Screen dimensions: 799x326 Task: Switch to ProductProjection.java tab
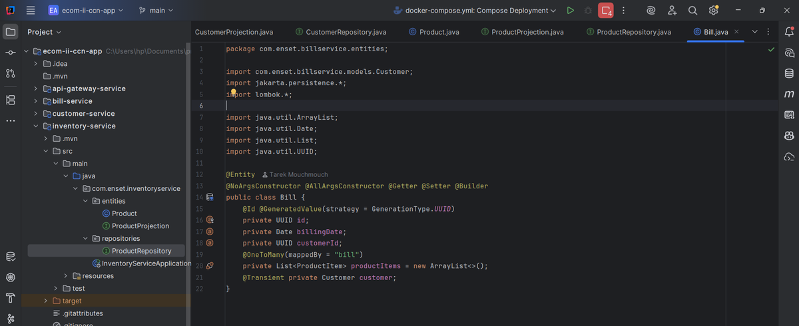click(523, 32)
